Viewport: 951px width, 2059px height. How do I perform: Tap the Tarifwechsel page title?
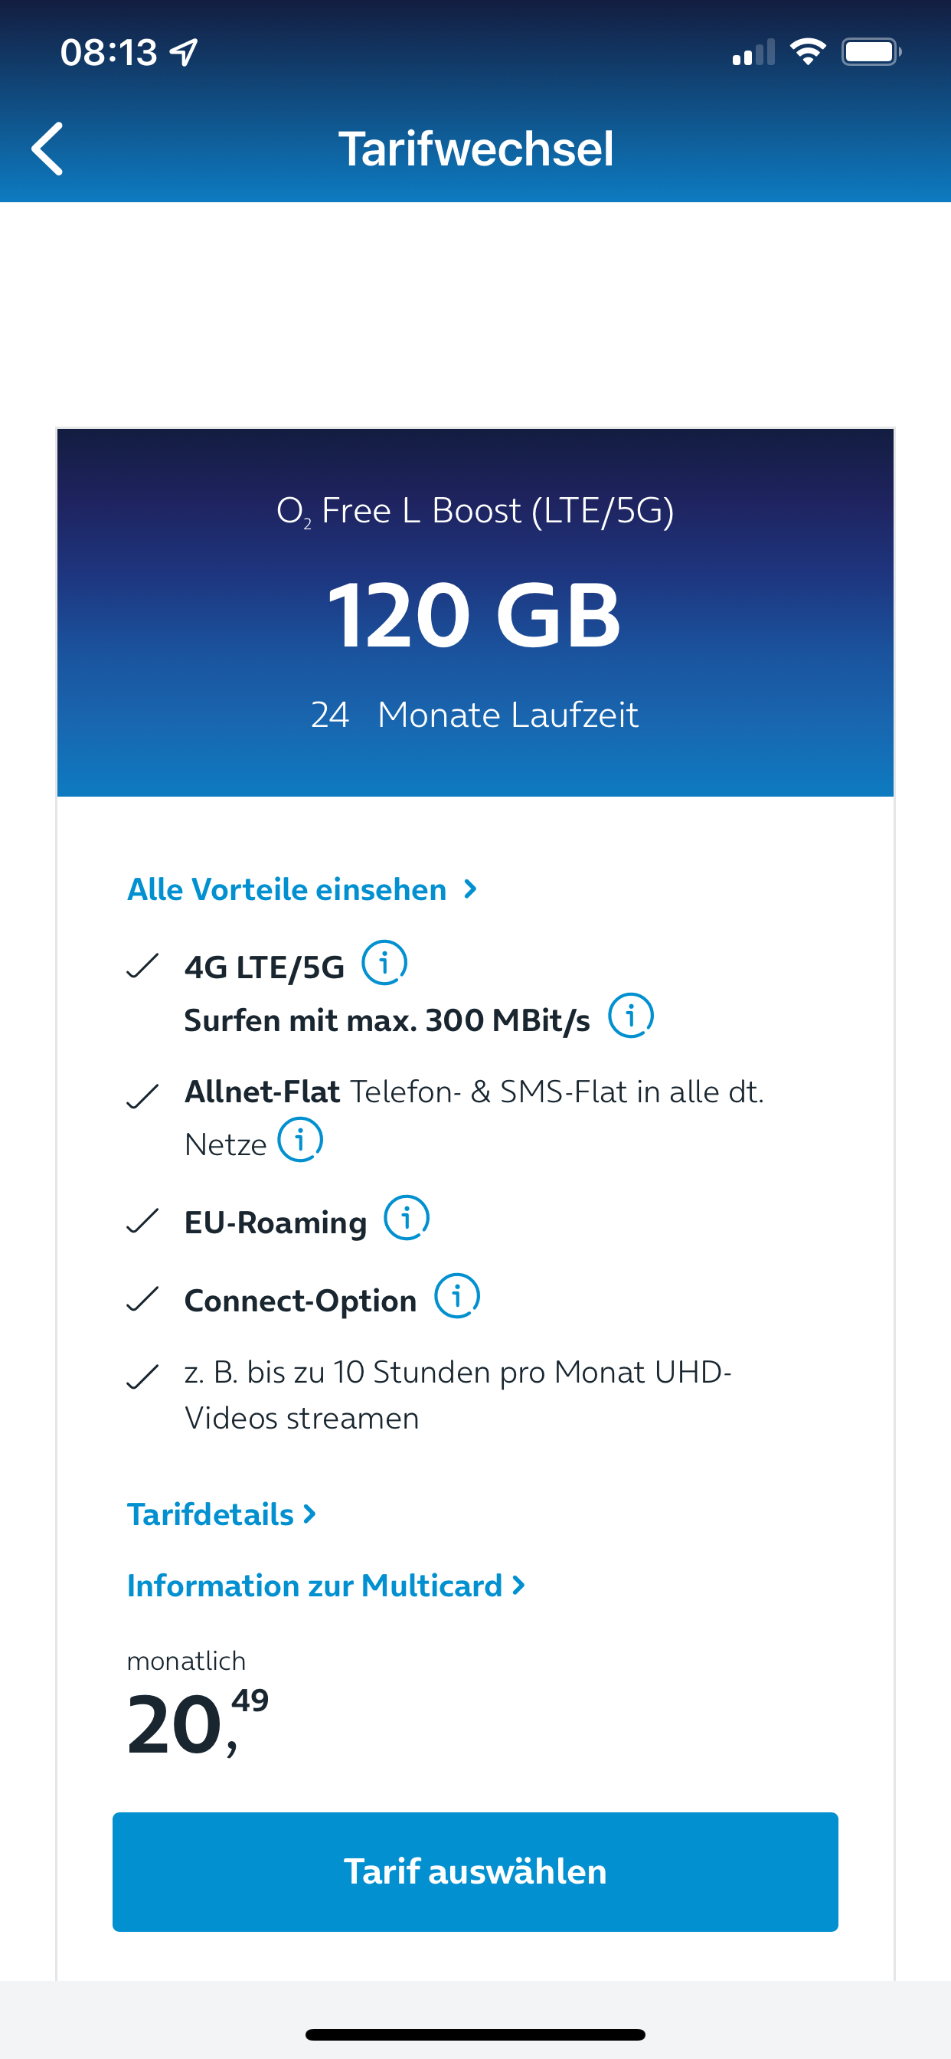(475, 149)
